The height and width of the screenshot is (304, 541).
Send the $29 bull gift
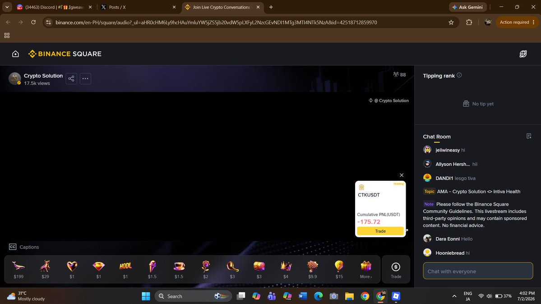point(45,269)
